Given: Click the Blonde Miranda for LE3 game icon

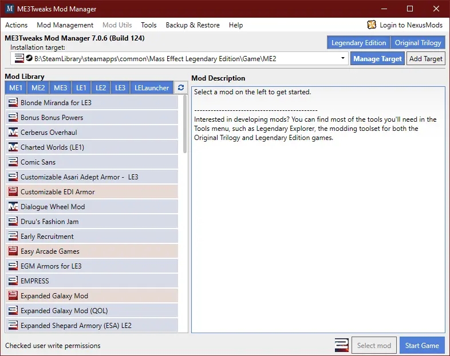Looking at the screenshot, I should [x=13, y=102].
